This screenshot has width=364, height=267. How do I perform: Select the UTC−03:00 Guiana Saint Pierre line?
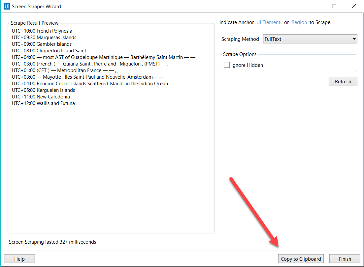[90, 64]
